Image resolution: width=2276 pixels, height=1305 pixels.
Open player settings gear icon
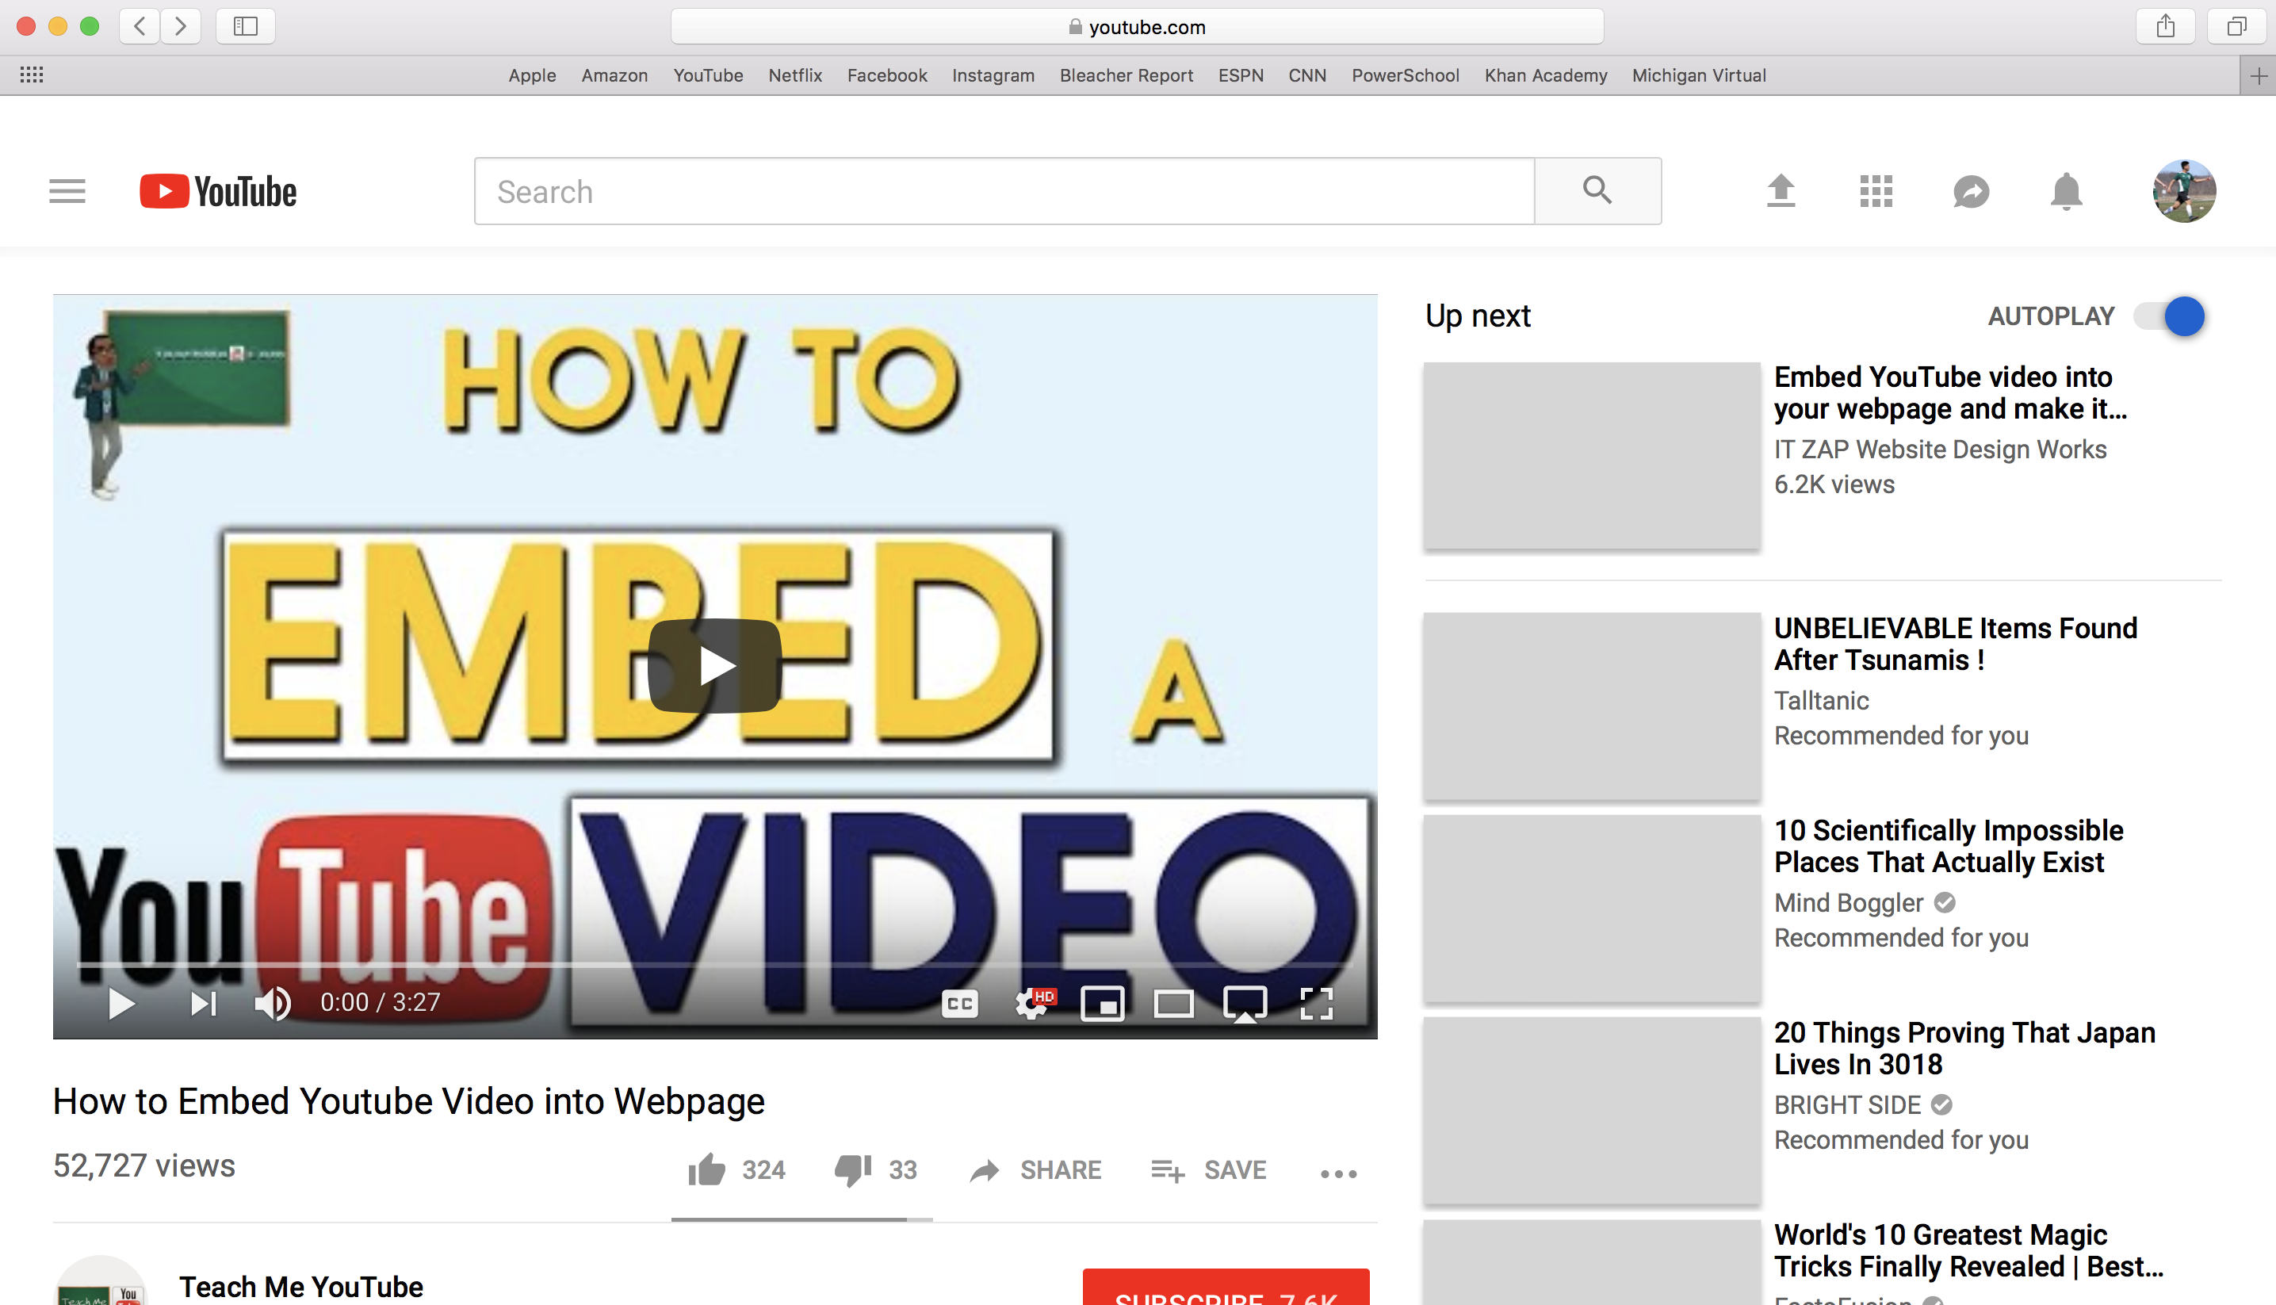click(1032, 1003)
